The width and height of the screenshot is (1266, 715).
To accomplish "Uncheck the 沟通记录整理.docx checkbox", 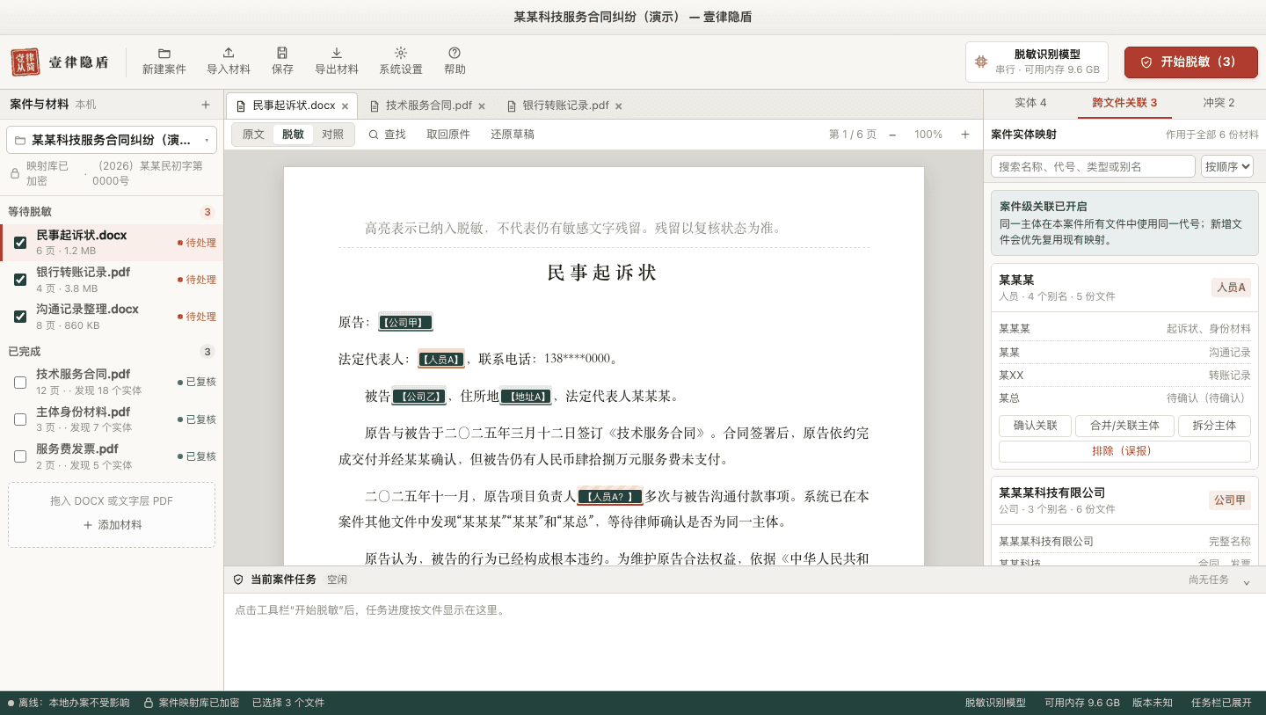I will point(20,317).
